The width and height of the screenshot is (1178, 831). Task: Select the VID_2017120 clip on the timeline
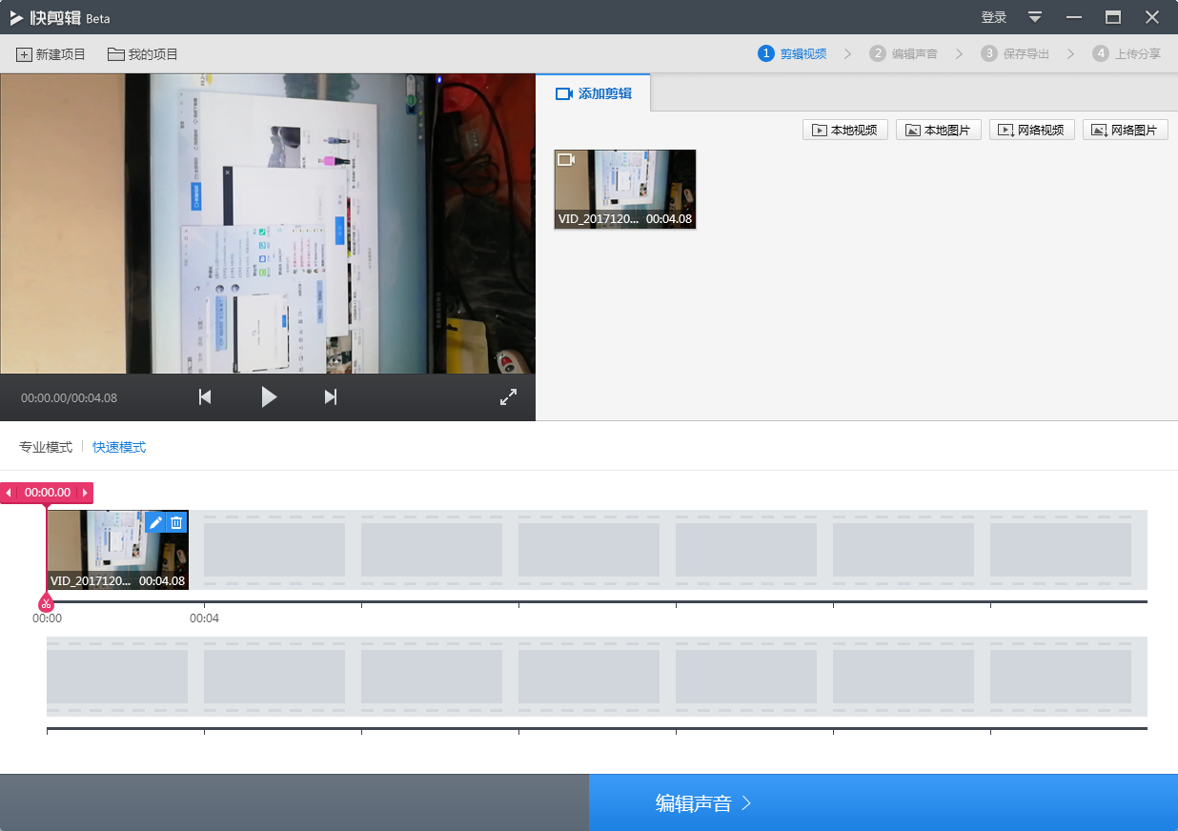click(x=117, y=550)
